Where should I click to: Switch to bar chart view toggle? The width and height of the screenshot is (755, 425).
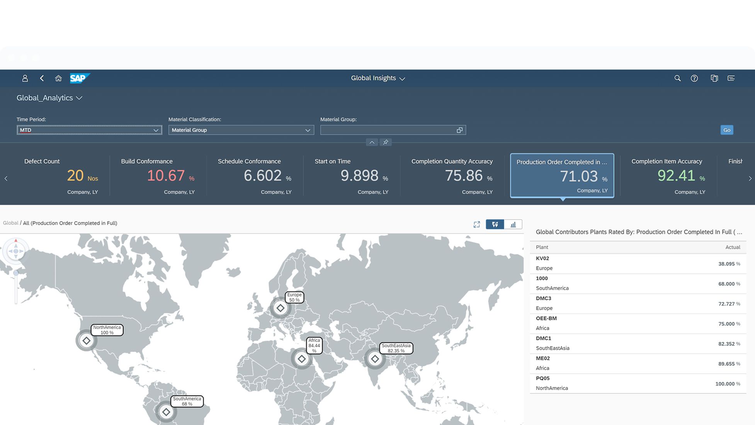pyautogui.click(x=513, y=224)
